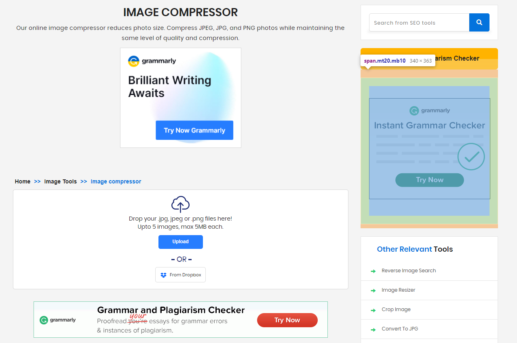Click red Try Now banner button
Screen dimensions: 517x343
tap(287, 320)
